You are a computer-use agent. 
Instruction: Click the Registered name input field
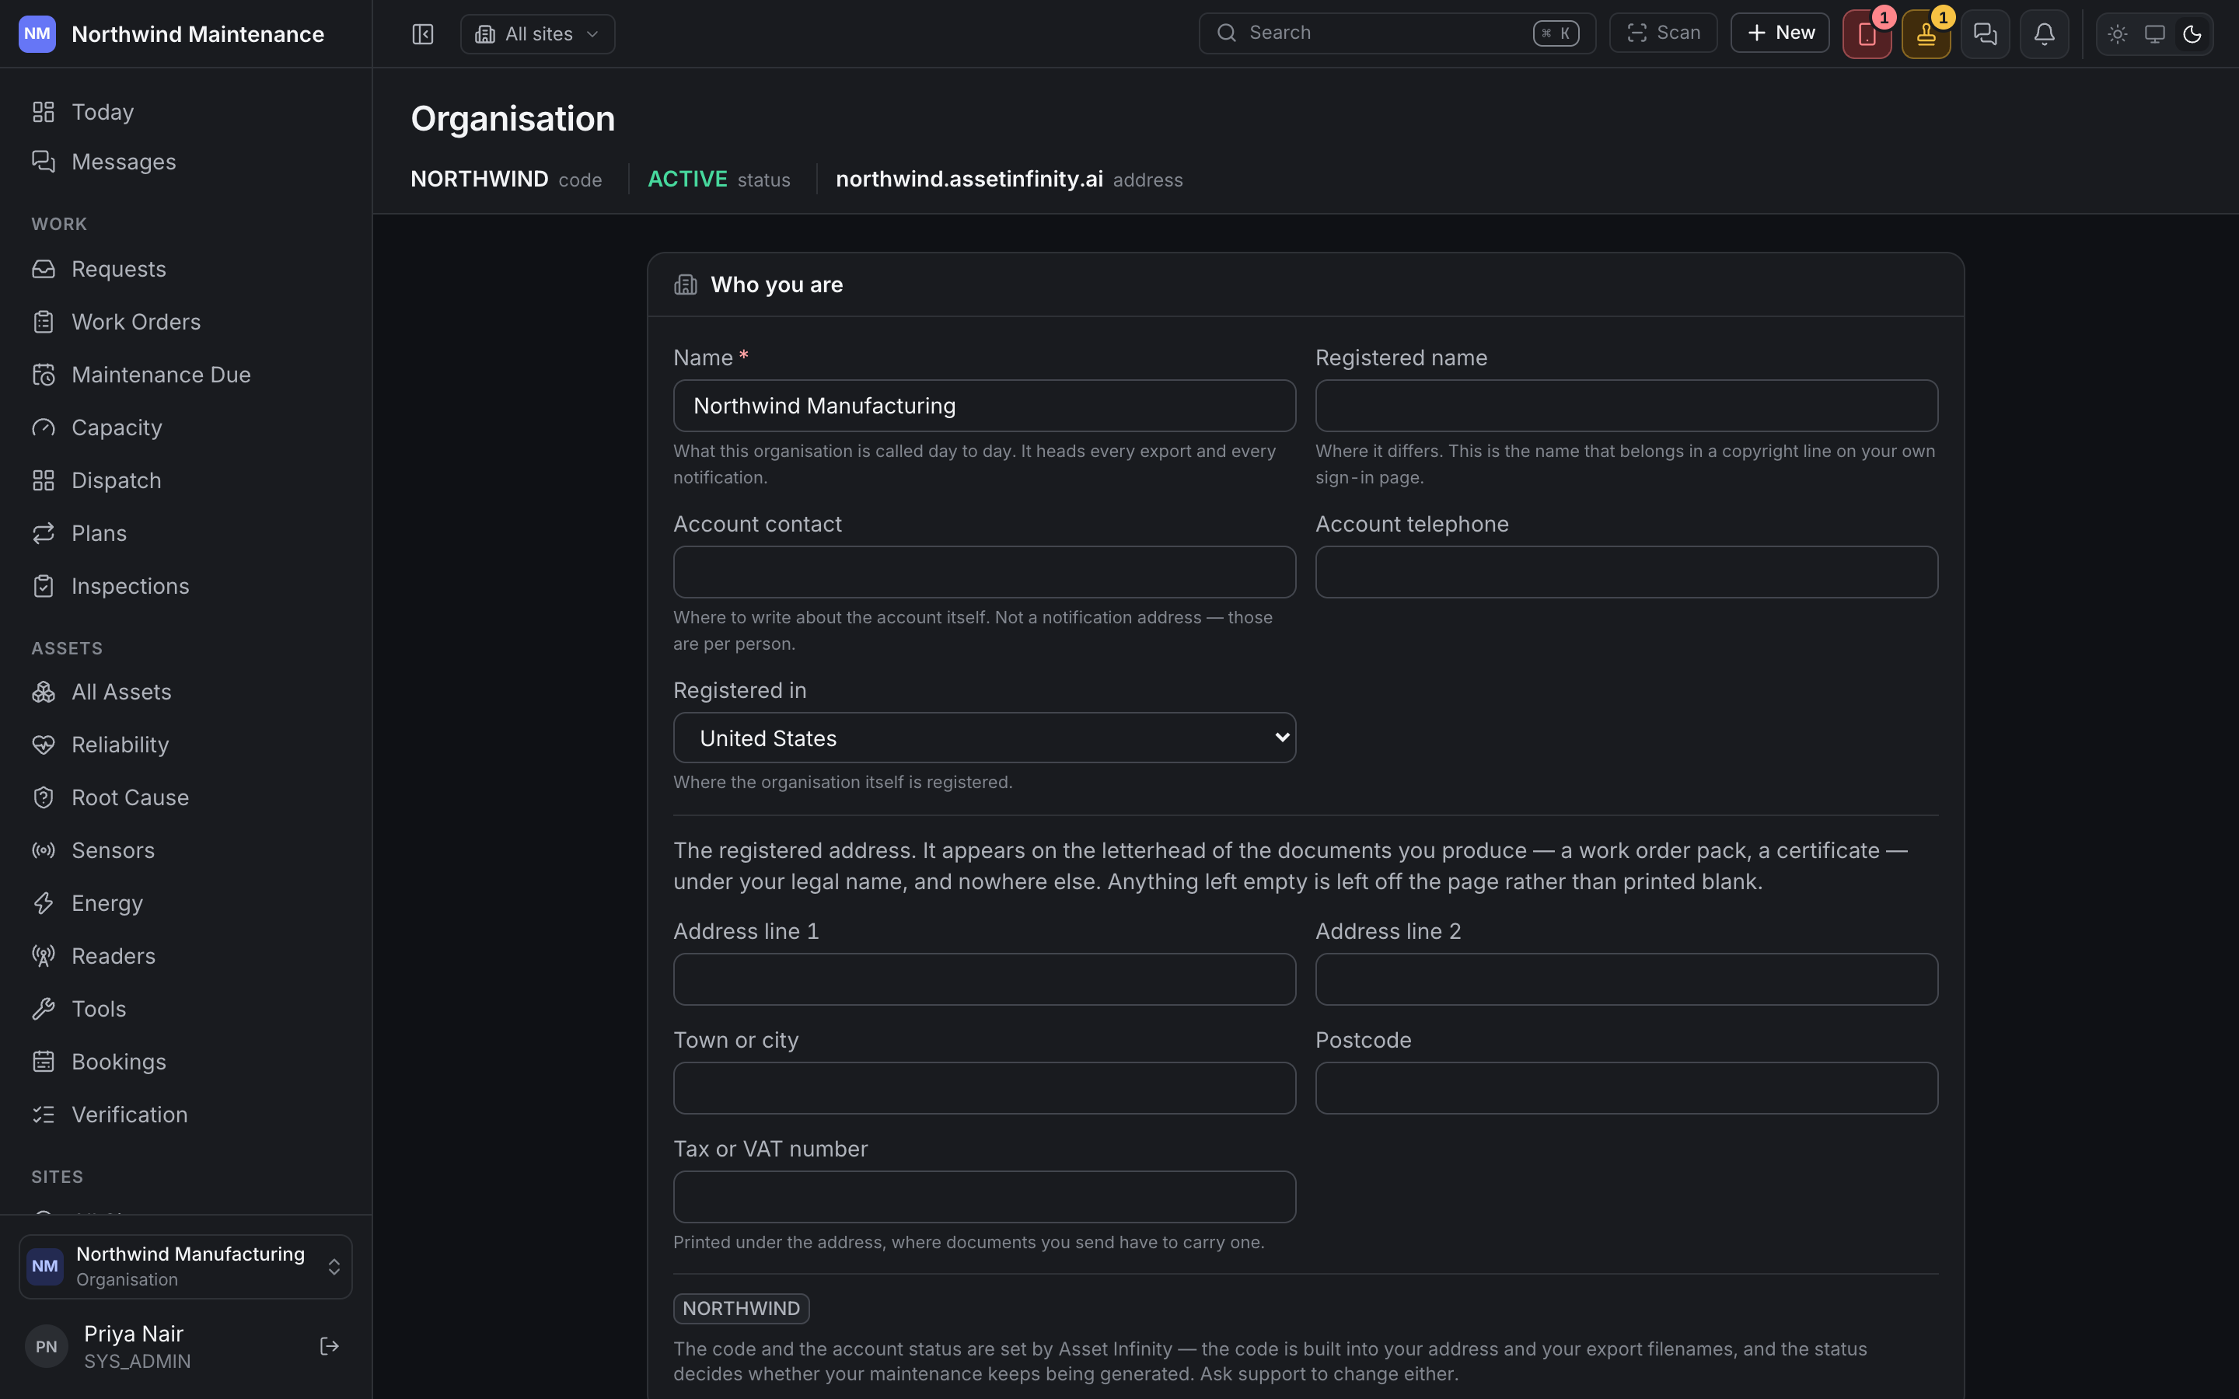click(1626, 405)
